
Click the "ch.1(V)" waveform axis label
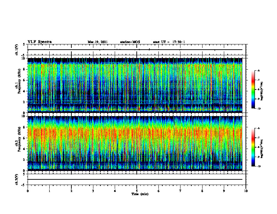16,50
